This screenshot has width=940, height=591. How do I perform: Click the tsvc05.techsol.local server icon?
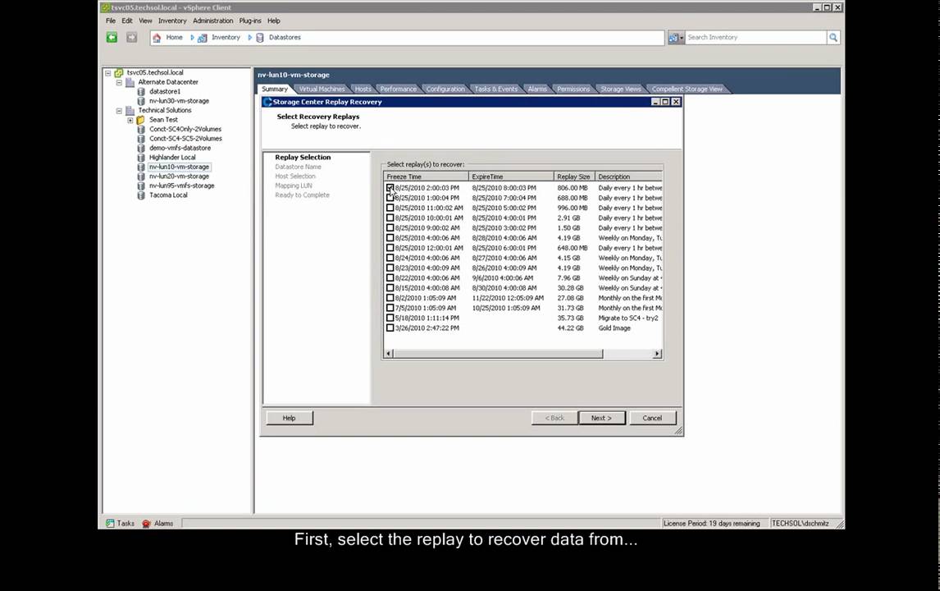(x=119, y=72)
